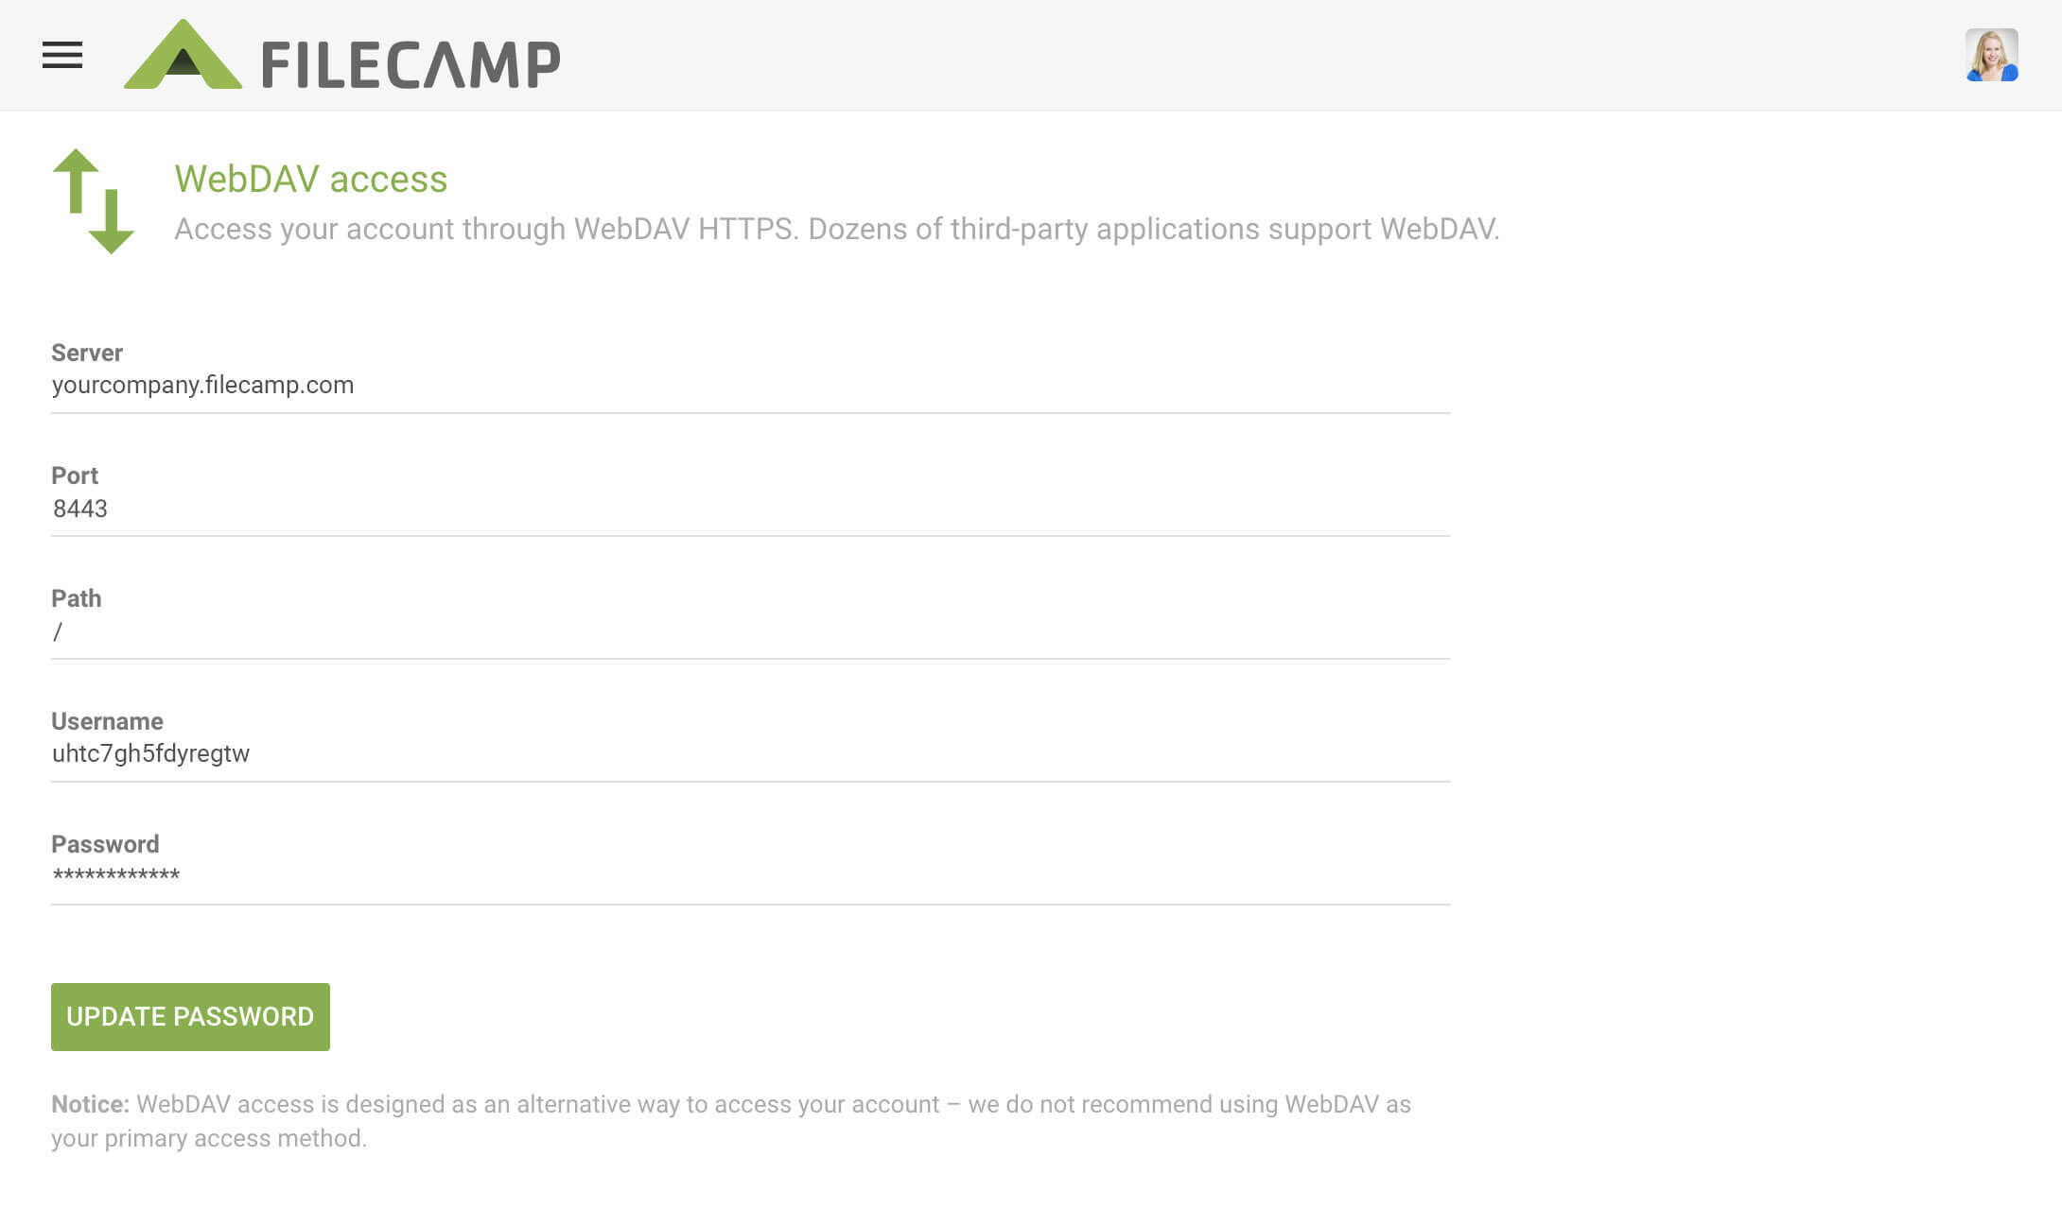Screen dimensions: 2062x1208
Task: Click the green Filecamp tent logo
Action: [x=183, y=57]
